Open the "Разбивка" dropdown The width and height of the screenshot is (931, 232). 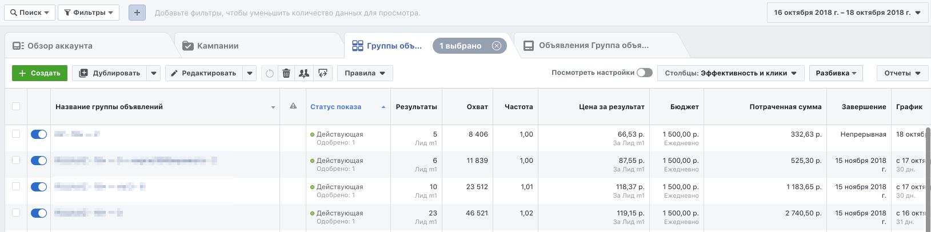(836, 73)
